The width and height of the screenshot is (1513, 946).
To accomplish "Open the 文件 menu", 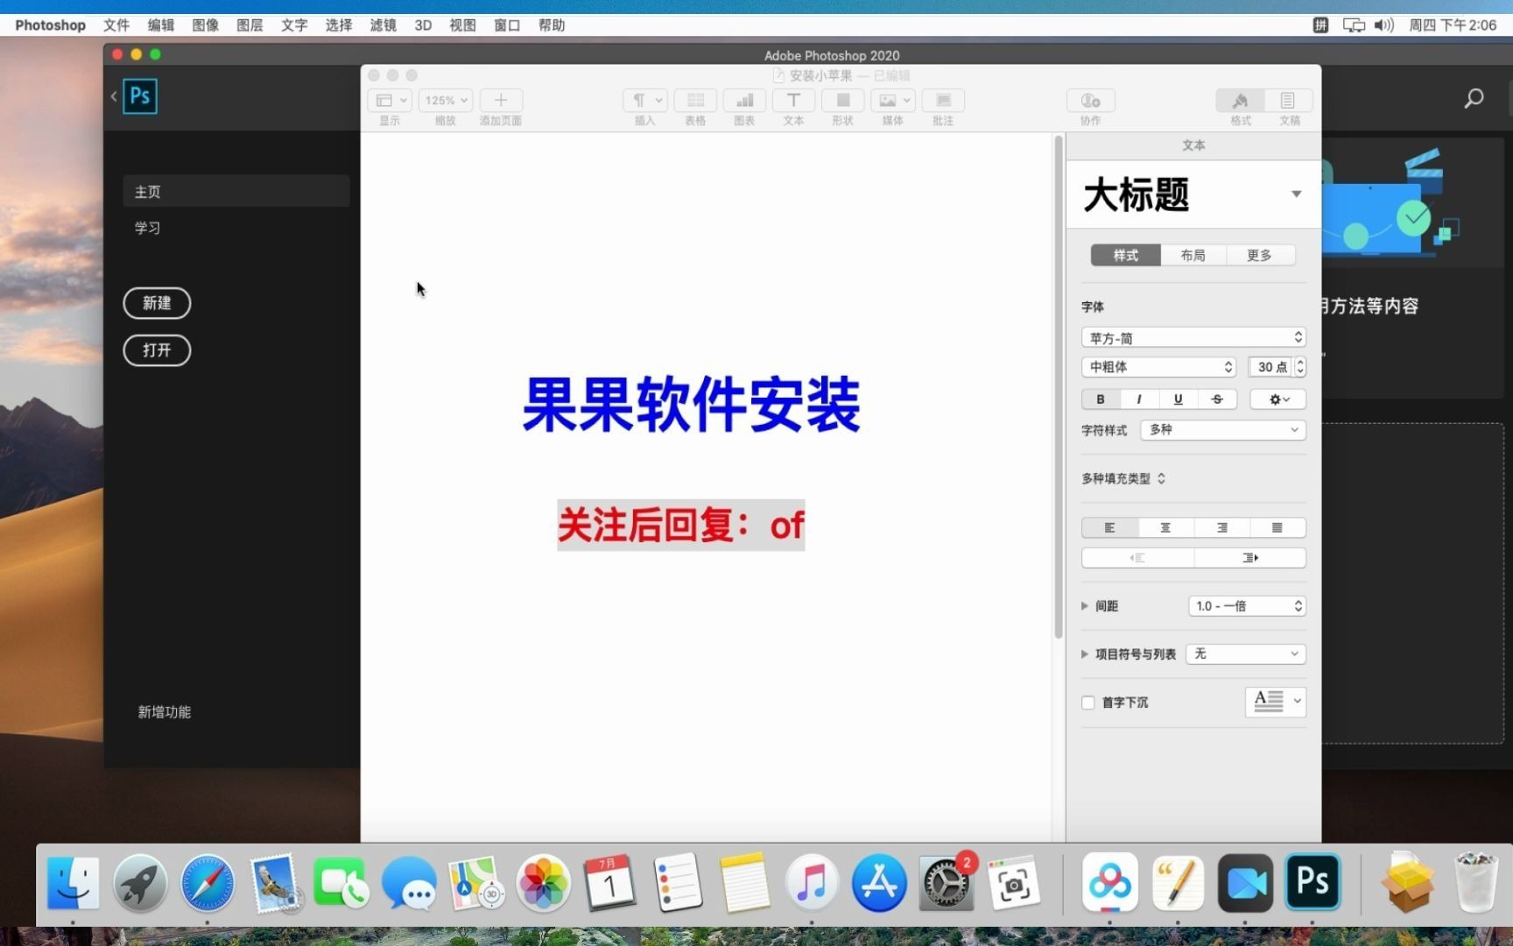I will click(x=116, y=25).
